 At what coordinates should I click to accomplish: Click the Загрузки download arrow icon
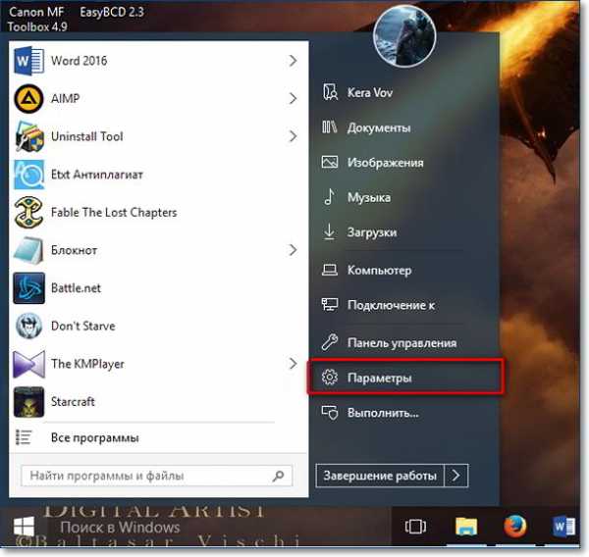click(x=330, y=231)
